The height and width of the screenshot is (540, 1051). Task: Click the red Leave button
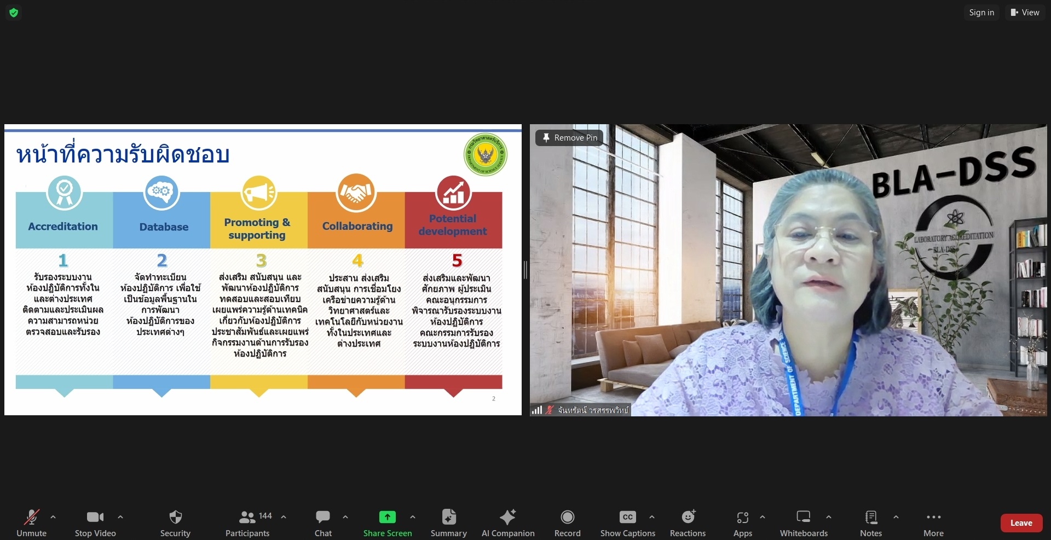[1021, 523]
